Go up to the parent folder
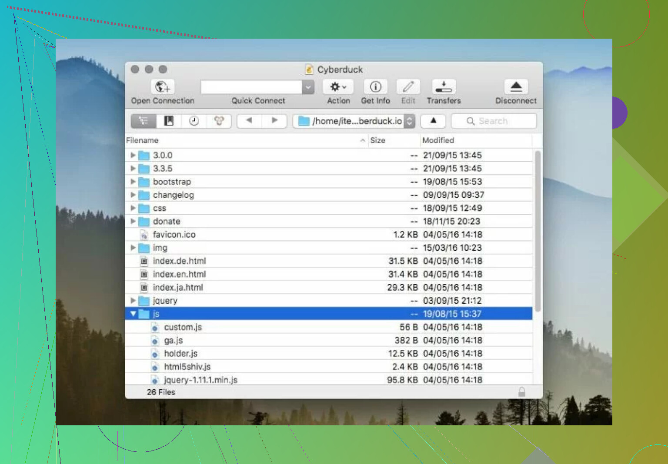Viewport: 668px width, 464px height. click(x=433, y=121)
